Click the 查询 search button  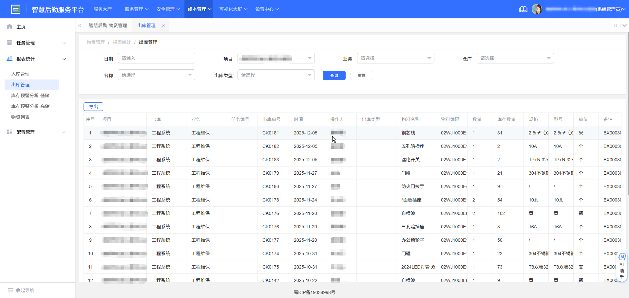tap(334, 75)
